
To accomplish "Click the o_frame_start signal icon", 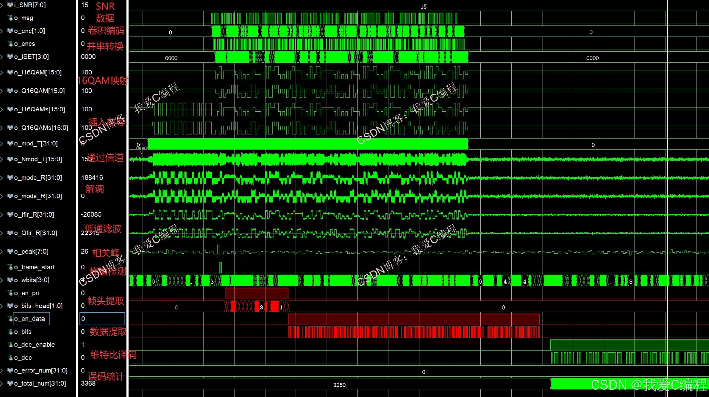I will pos(10,267).
